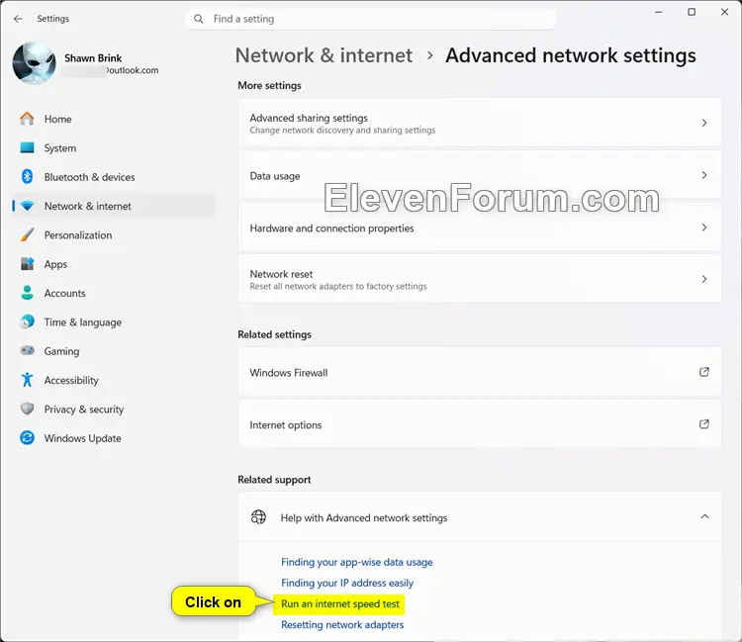The width and height of the screenshot is (742, 642).
Task: Click the Apps icon in sidebar
Action: [x=27, y=263]
